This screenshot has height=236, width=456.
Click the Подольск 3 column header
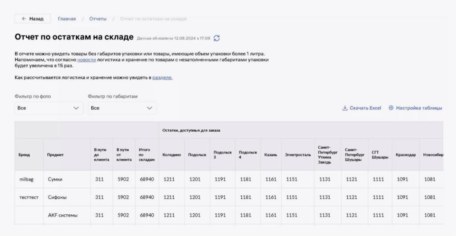[223, 155]
